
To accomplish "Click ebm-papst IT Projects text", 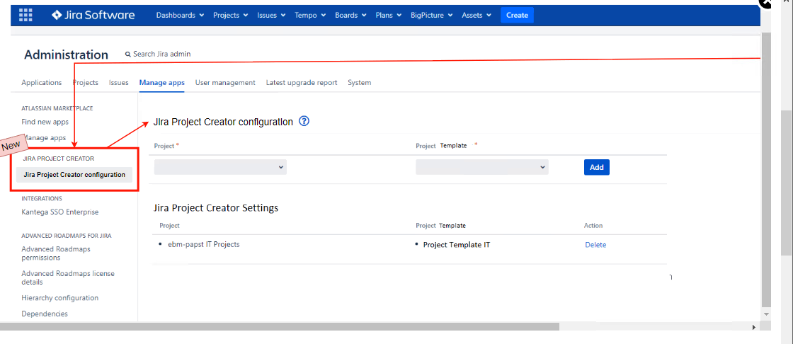I will (204, 244).
